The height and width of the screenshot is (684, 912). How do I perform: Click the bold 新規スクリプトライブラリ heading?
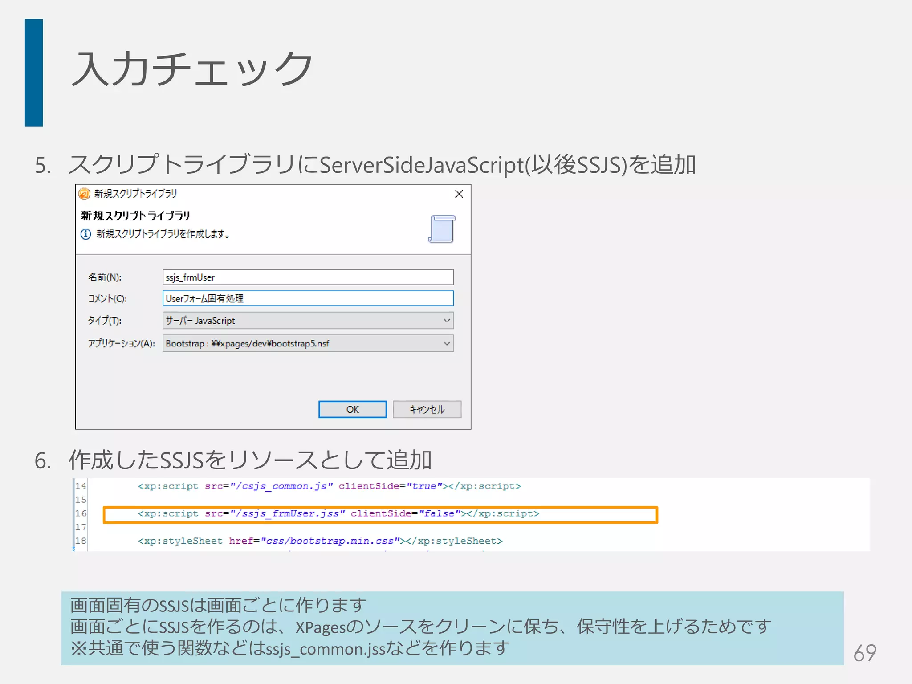tap(135, 216)
